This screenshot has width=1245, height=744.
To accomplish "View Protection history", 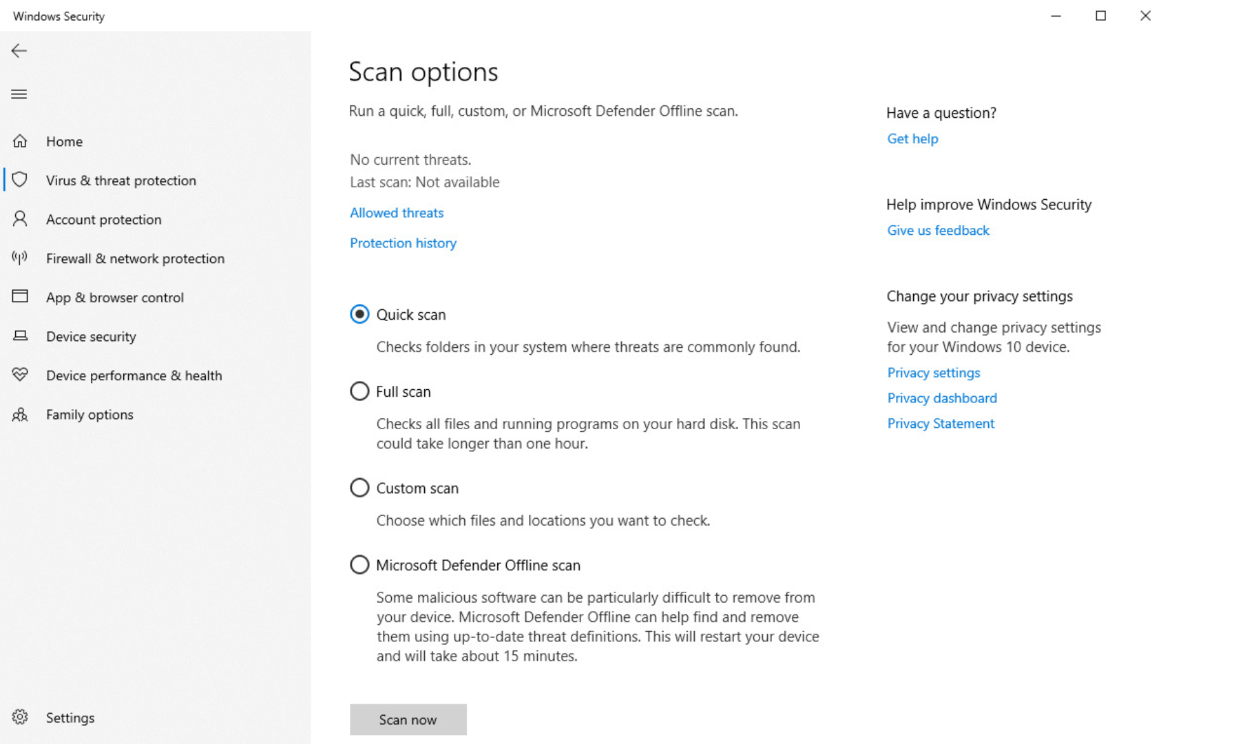I will point(403,242).
